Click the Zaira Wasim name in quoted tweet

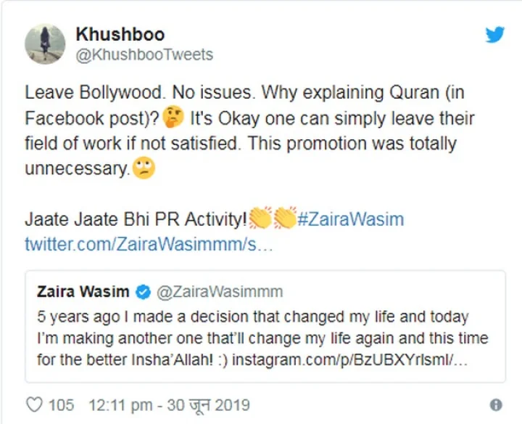coord(83,292)
